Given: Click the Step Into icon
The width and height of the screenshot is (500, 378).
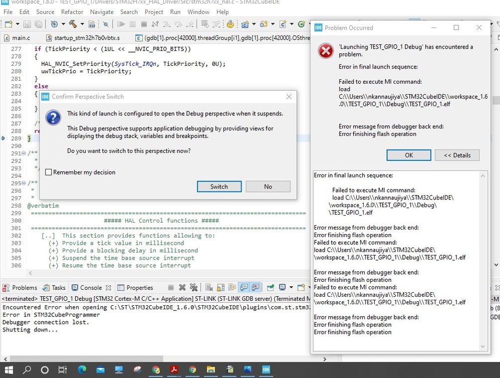Looking at the screenshot, I should click(x=166, y=24).
